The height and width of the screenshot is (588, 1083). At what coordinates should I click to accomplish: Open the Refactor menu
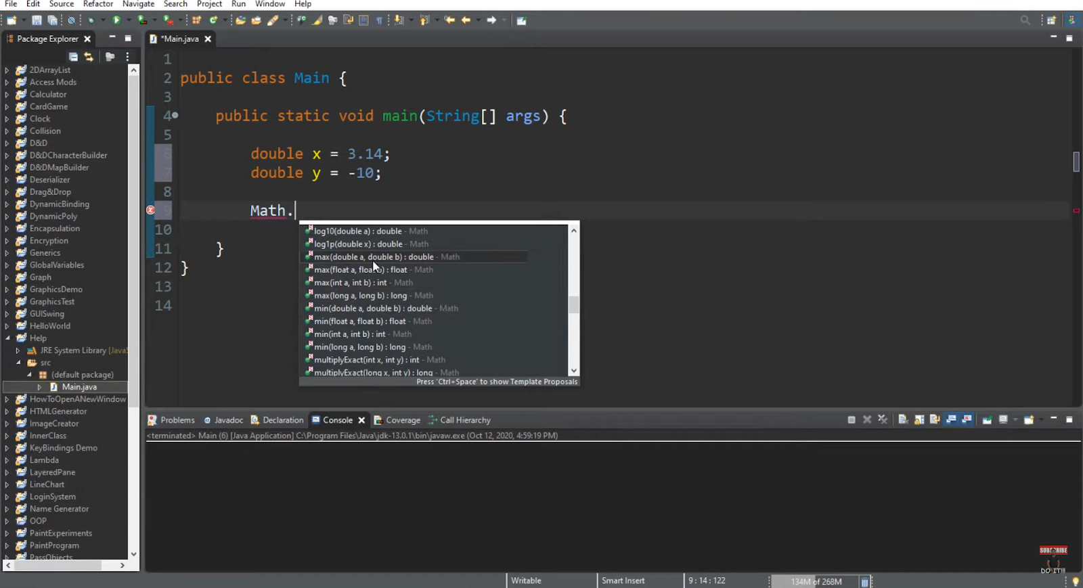[x=98, y=4]
